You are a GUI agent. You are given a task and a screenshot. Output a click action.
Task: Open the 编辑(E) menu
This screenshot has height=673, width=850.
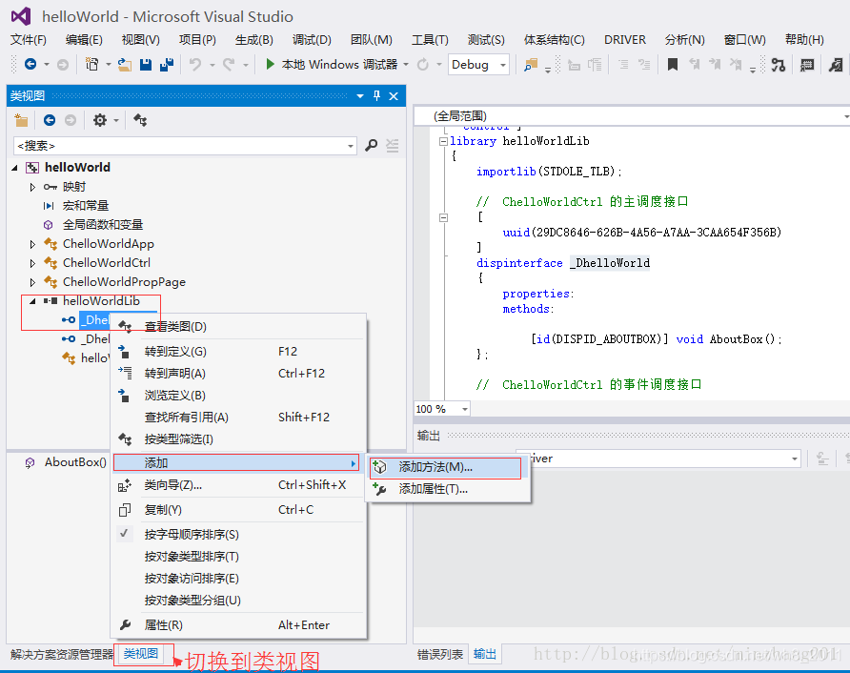[x=84, y=40]
